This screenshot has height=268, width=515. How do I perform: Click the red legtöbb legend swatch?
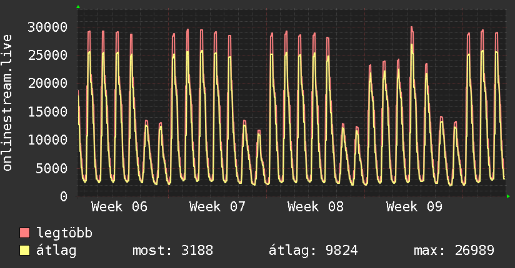tap(25, 233)
